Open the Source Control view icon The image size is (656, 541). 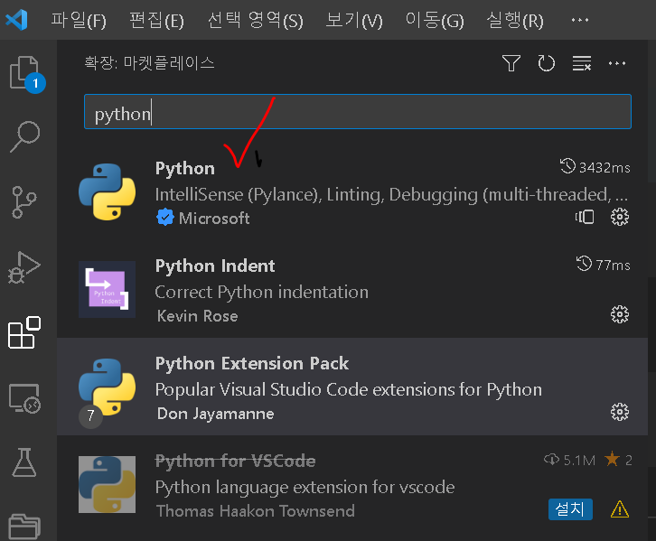[x=23, y=202]
